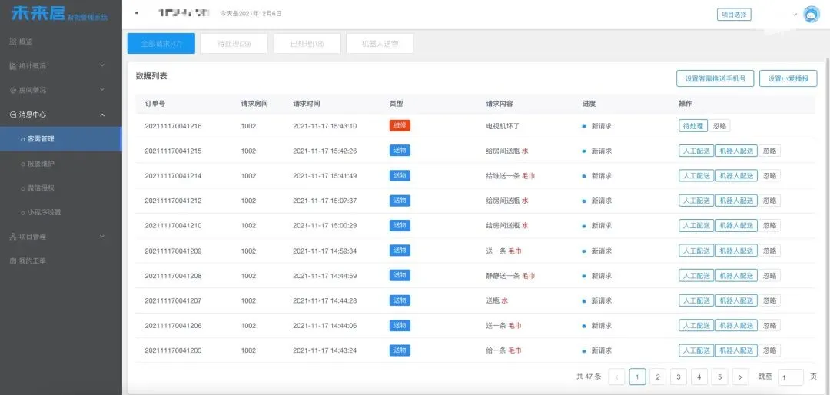Select page 2 in pagination

pyautogui.click(x=657, y=377)
